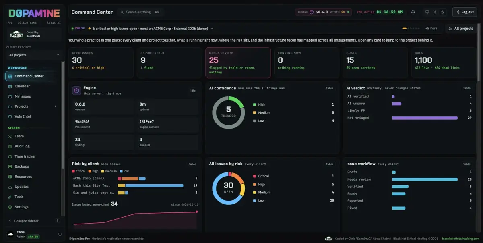
Task: Open Projects in the sidebar
Action: [x=32, y=106]
